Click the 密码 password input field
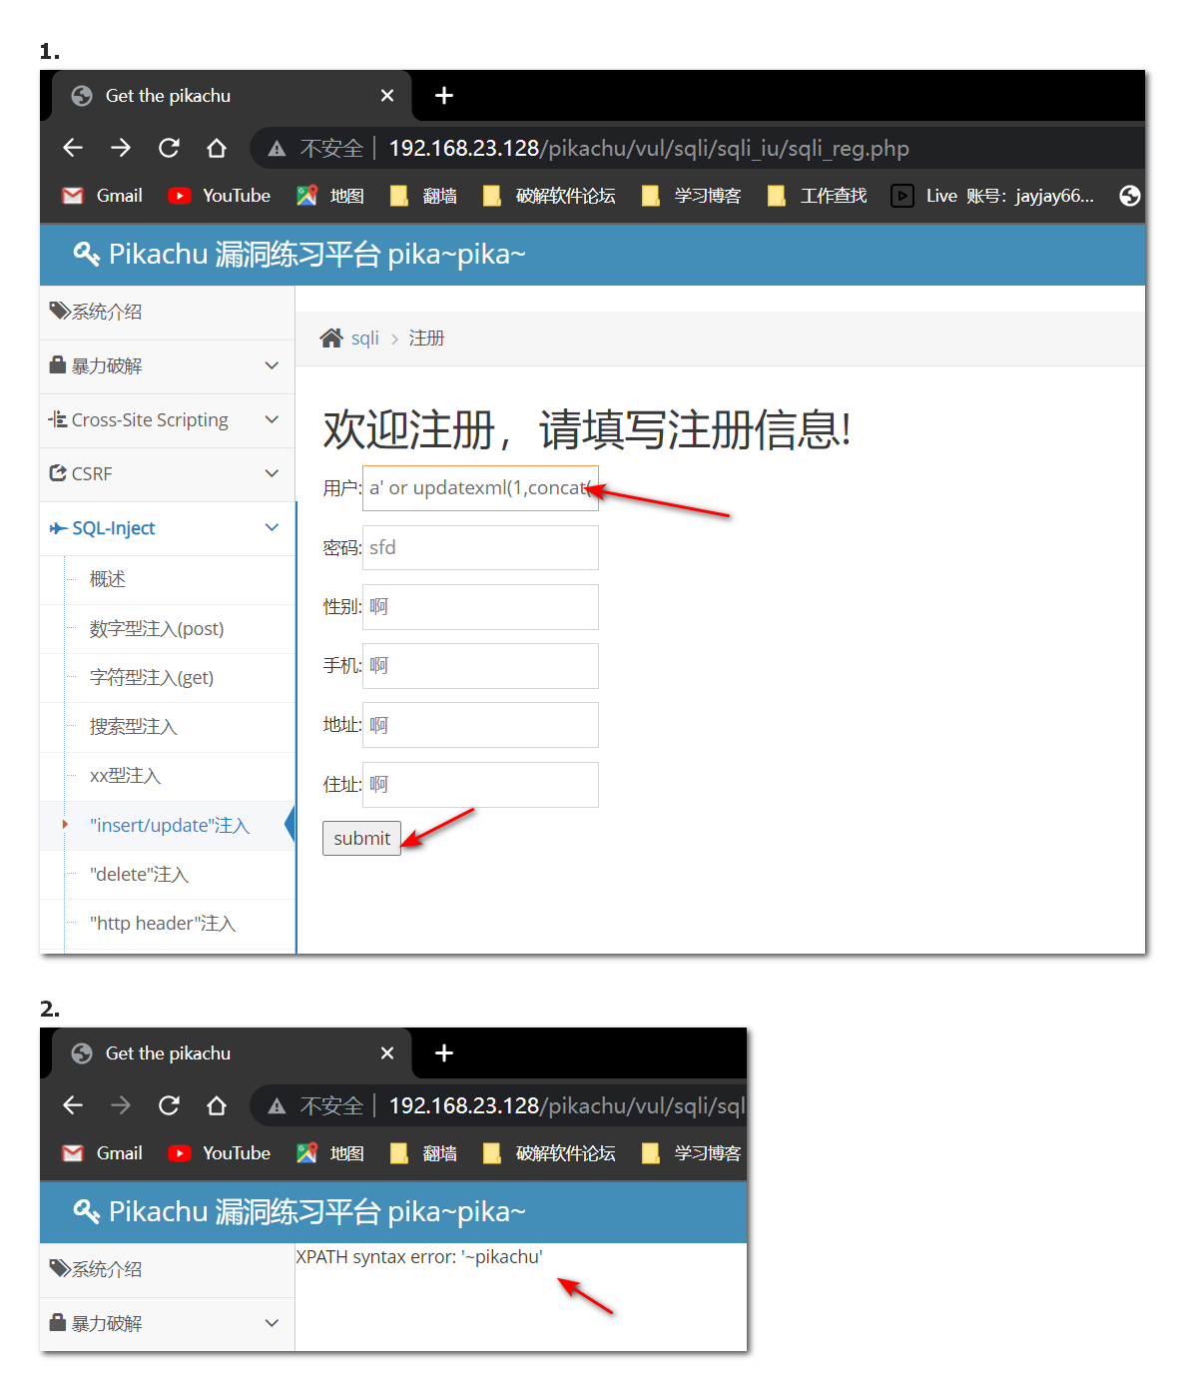1186x1392 pixels. pyautogui.click(x=480, y=548)
